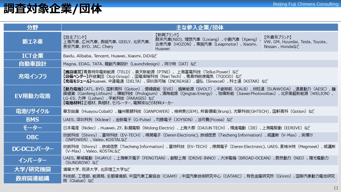Click the 【新興ブランド】 company list cell
The width and height of the screenshot is (341, 192).
[x=208, y=42]
